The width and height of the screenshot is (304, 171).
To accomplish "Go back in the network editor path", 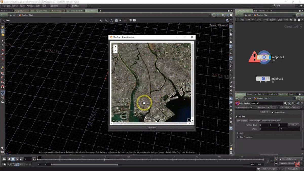I will [x=237, y=15].
